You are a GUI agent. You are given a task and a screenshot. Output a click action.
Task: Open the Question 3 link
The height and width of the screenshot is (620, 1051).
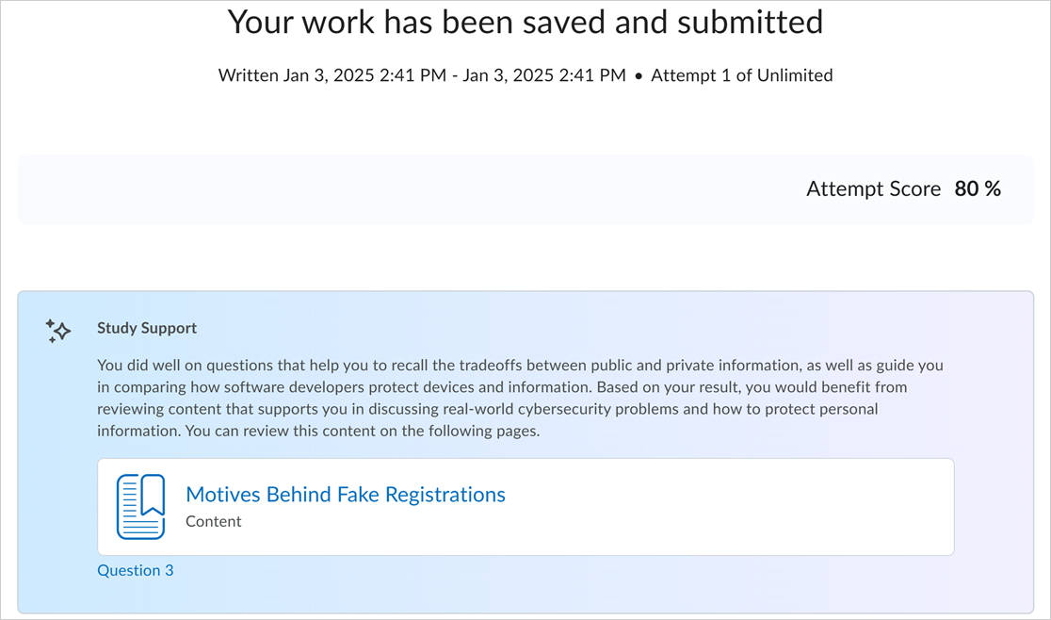click(135, 570)
